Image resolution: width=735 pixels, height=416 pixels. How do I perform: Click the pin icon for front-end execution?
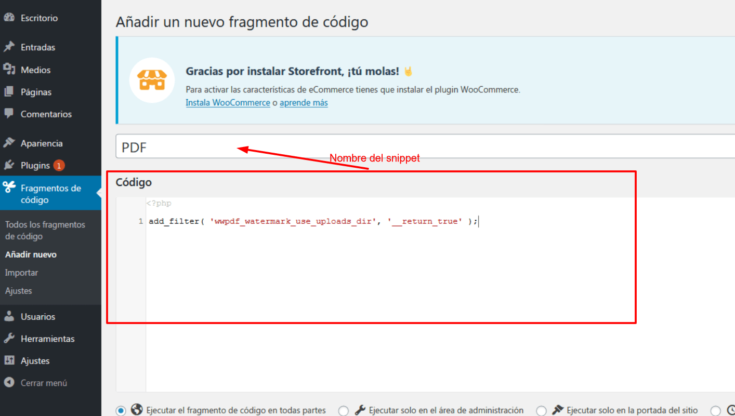(x=558, y=410)
